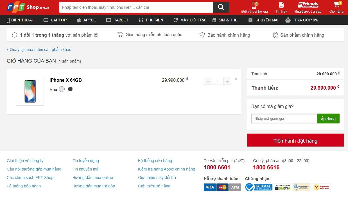Viewport: 348px width, 197px height.
Task: Call feedback number 1800 6616
Action: [266, 167]
